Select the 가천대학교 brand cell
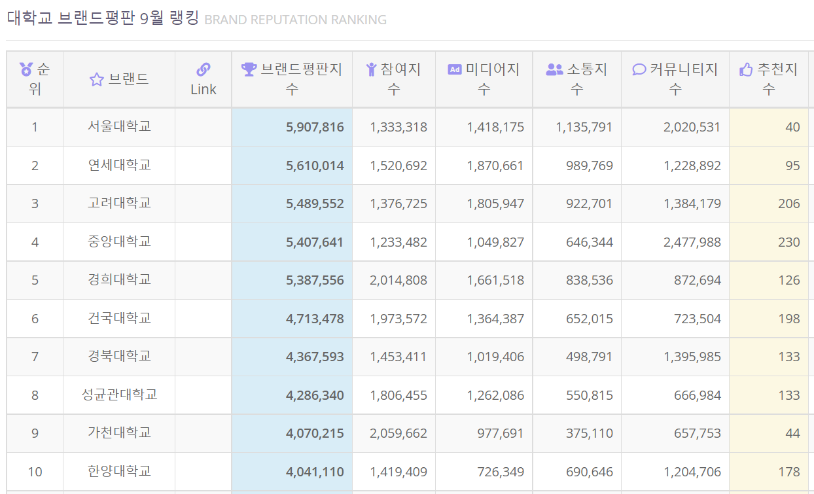The width and height of the screenshot is (814, 494). (119, 433)
